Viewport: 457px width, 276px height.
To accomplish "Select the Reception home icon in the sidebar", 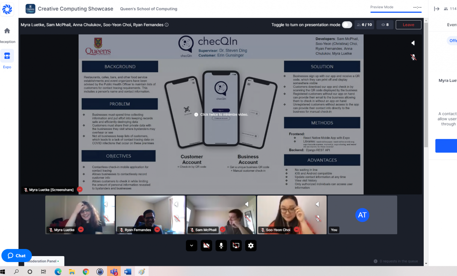I will (7, 31).
